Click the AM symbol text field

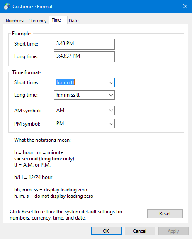point(81,110)
